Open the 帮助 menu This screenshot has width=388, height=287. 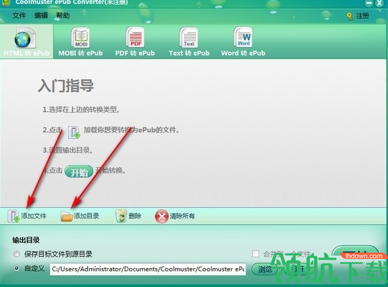(63, 16)
